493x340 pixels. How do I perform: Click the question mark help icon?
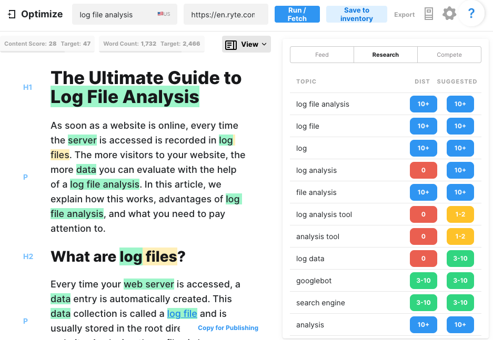point(471,14)
